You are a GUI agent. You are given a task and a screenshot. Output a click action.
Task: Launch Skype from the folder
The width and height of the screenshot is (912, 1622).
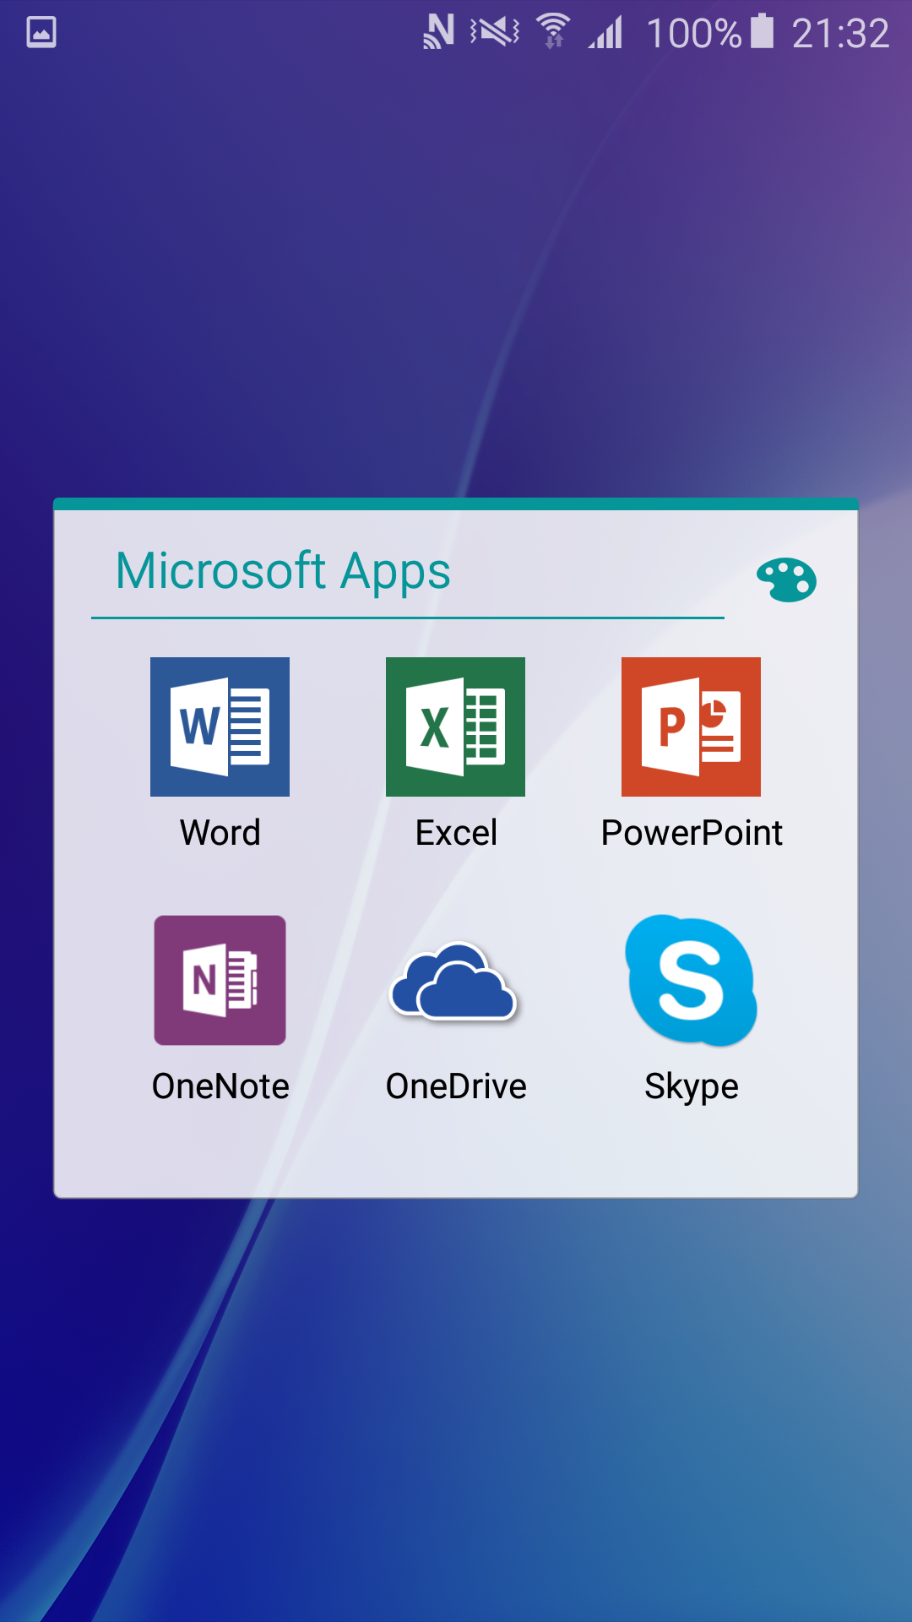click(691, 980)
